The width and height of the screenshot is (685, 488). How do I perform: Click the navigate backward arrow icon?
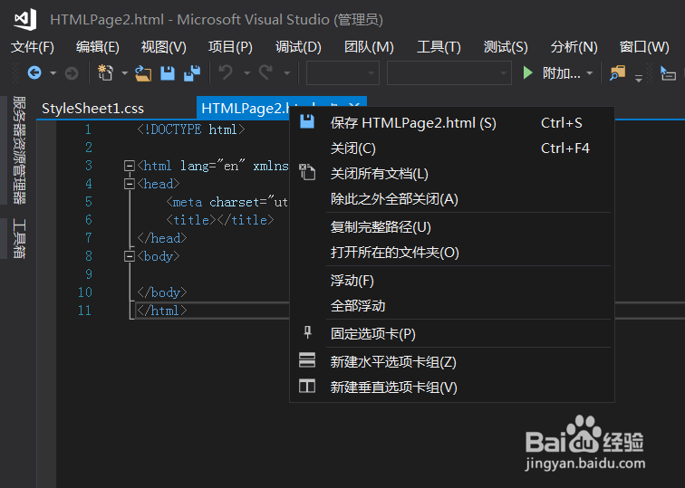(34, 73)
